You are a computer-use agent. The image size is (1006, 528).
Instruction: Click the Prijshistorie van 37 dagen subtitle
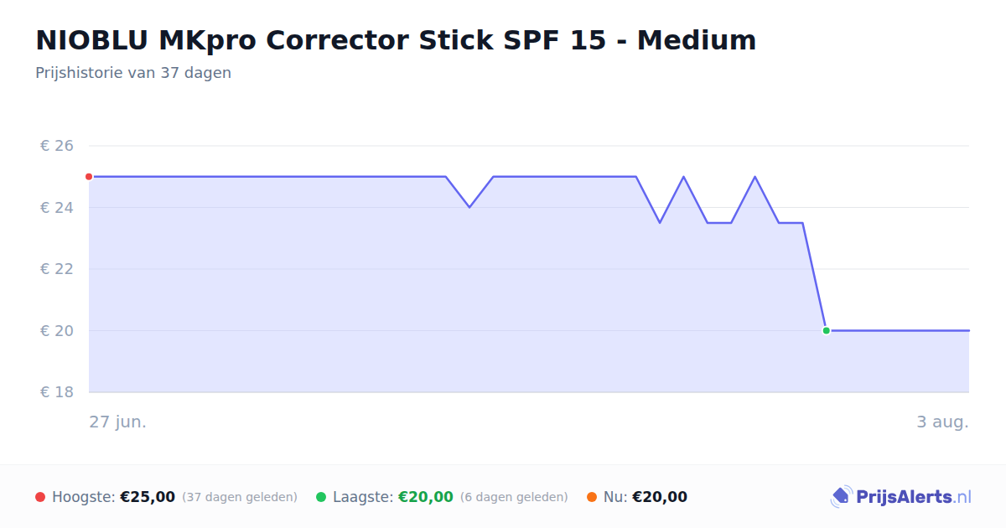133,73
